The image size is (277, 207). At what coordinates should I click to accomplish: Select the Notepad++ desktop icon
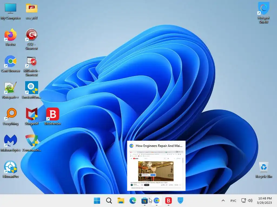tap(11, 90)
